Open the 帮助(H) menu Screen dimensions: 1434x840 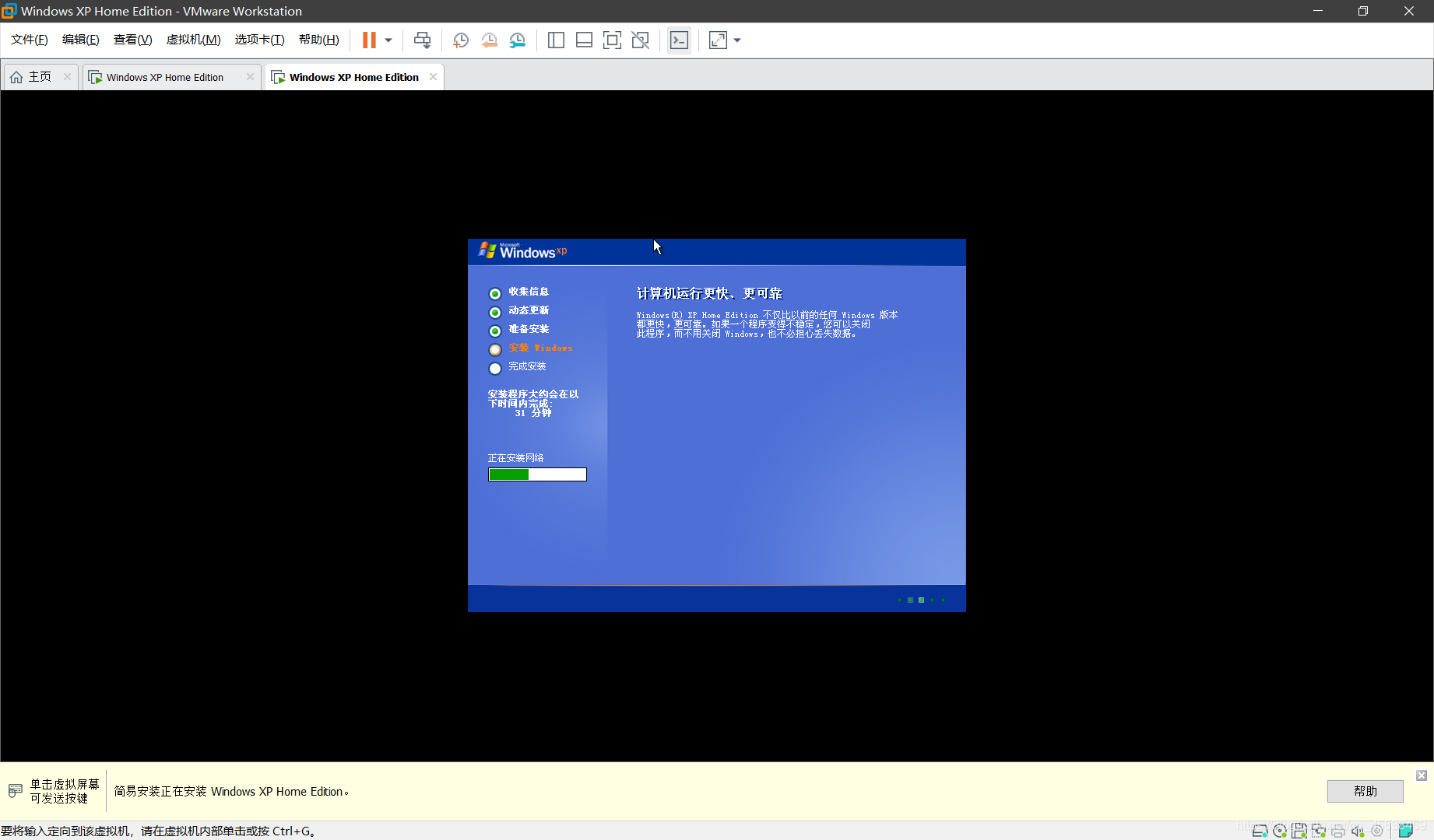click(x=319, y=40)
